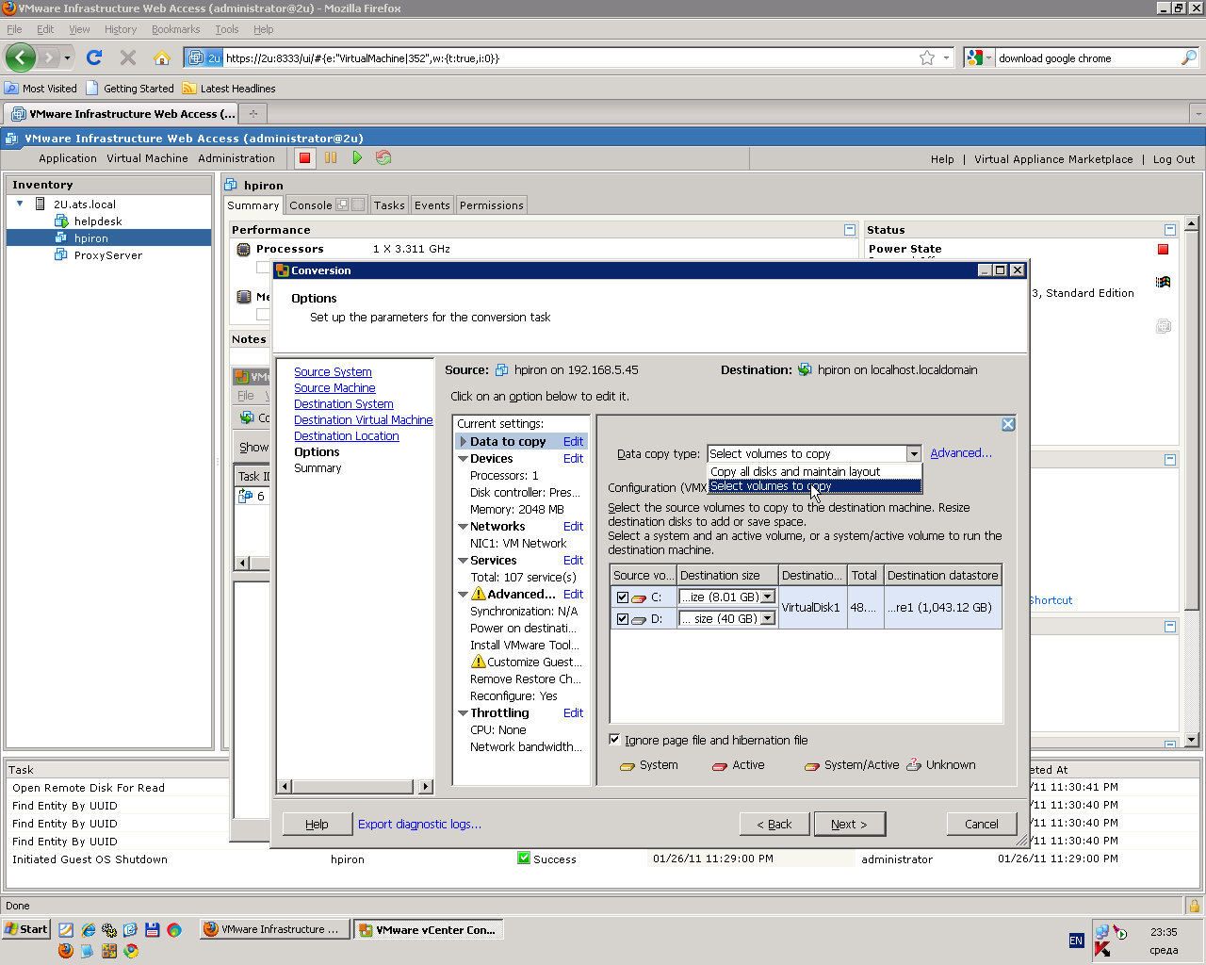
Task: Switch to the Tasks tab
Action: [389, 205]
